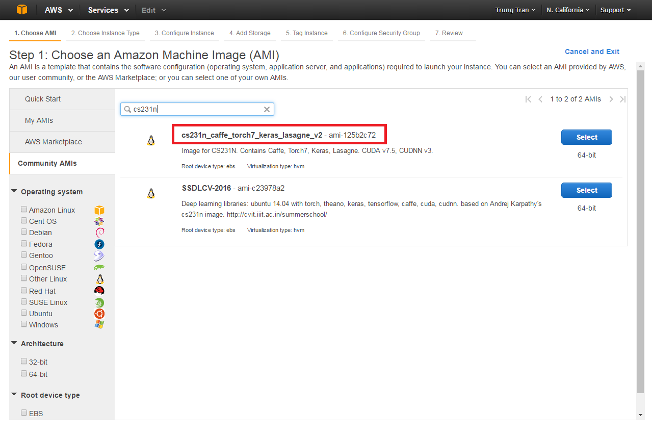Viewport: 652px width, 437px height.
Task: Tick the 64-bit architecture checkbox
Action: (x=24, y=373)
